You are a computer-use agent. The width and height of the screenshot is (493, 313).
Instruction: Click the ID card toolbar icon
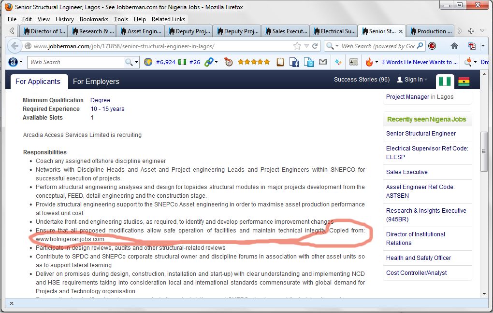pyautogui.click(x=353, y=62)
